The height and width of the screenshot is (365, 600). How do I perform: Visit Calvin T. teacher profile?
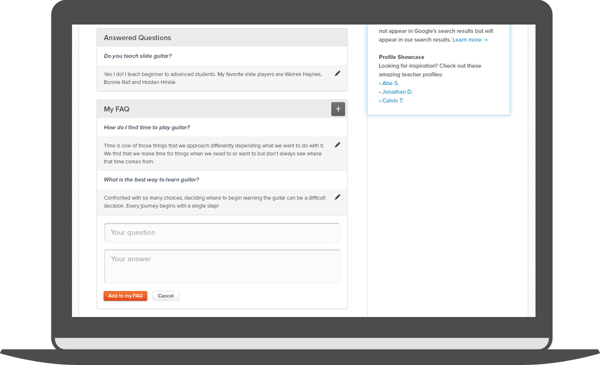pos(392,100)
